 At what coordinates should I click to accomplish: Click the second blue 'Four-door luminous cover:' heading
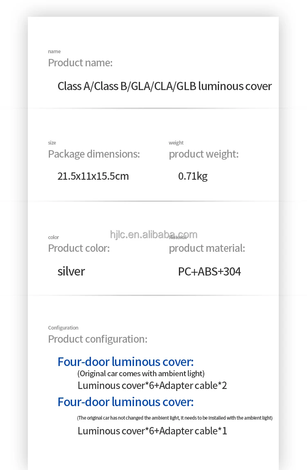[125, 402]
